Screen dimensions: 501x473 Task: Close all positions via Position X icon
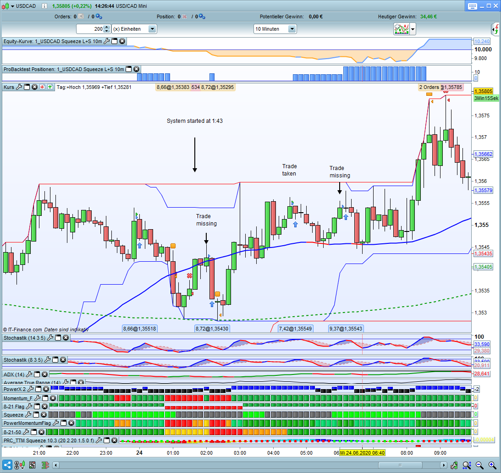184,16
